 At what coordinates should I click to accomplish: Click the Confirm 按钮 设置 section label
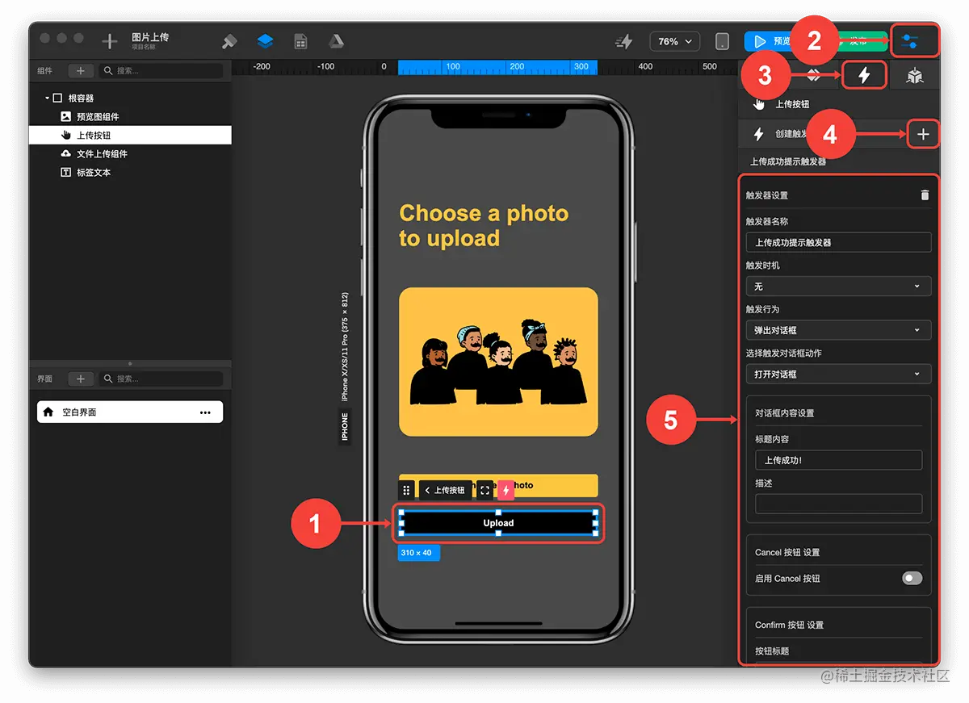789,625
